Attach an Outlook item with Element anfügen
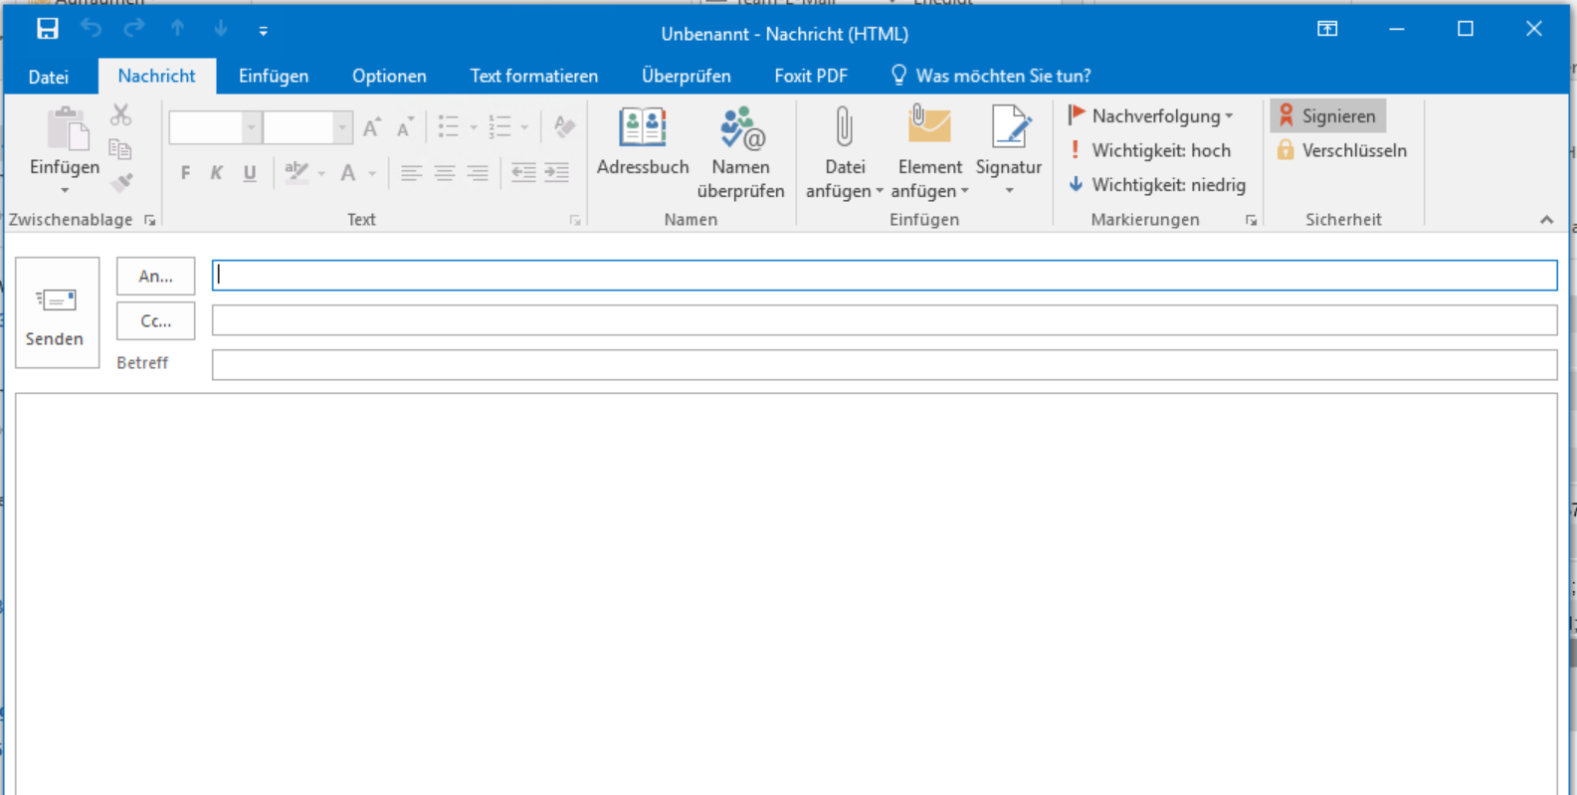Screen dimensions: 1577x795 coord(930,153)
